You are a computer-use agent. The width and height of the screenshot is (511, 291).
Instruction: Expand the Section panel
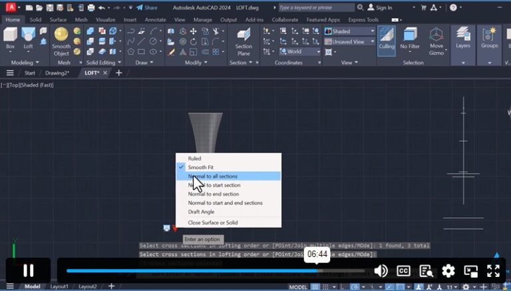point(240,63)
